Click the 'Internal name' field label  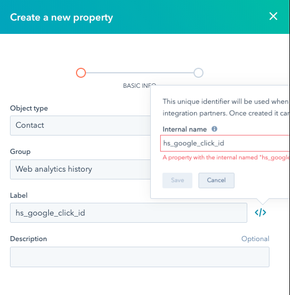185,129
